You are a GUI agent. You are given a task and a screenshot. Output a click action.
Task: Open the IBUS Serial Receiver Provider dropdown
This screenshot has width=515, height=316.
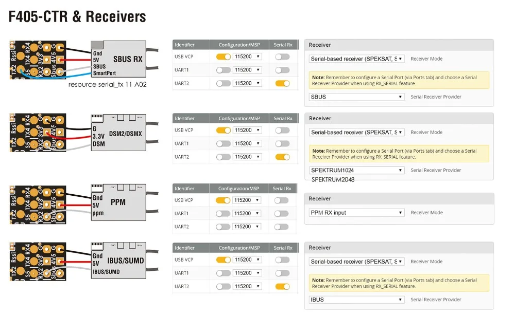pyautogui.click(x=356, y=300)
